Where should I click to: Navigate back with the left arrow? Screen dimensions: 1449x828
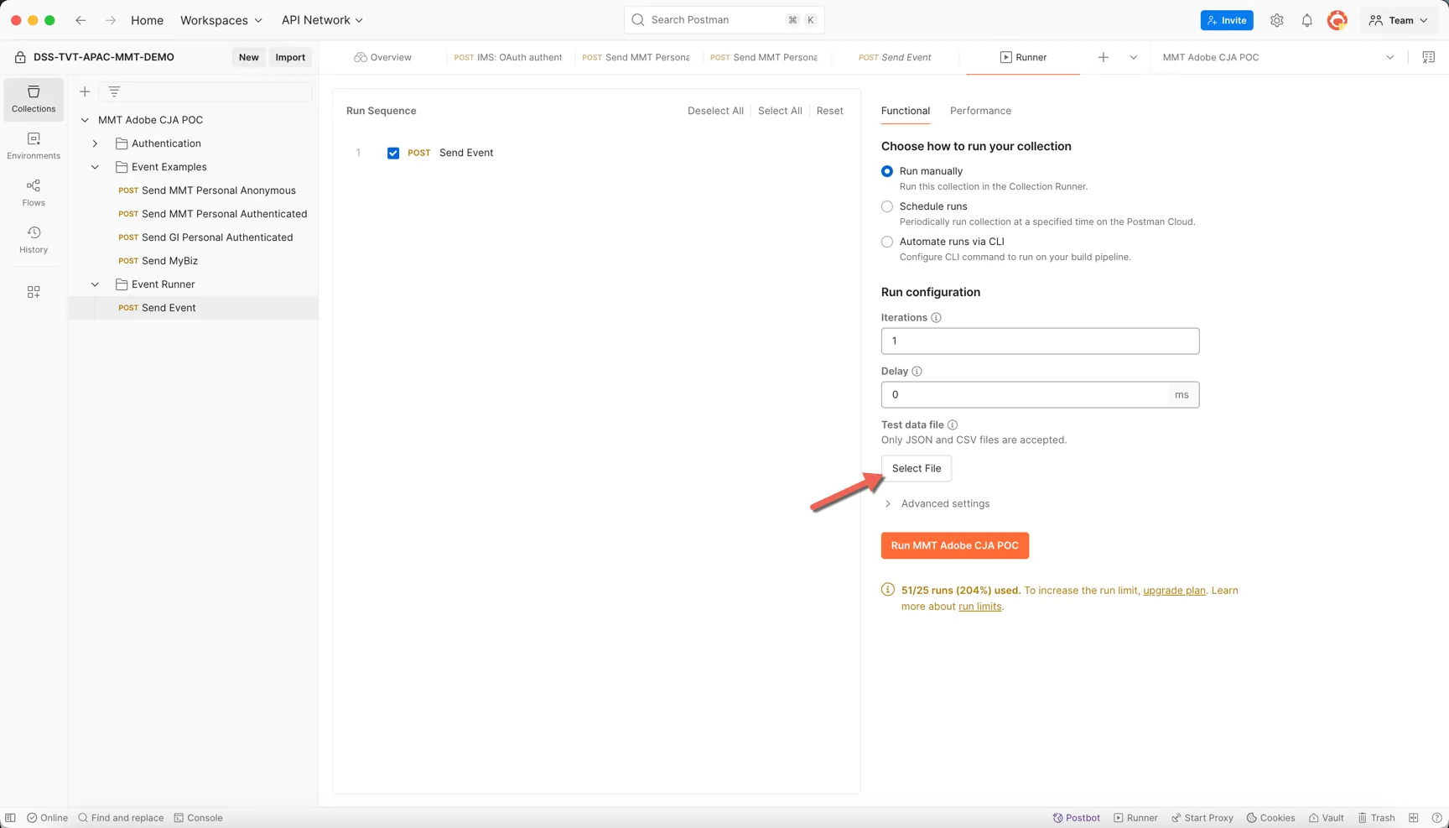point(80,20)
